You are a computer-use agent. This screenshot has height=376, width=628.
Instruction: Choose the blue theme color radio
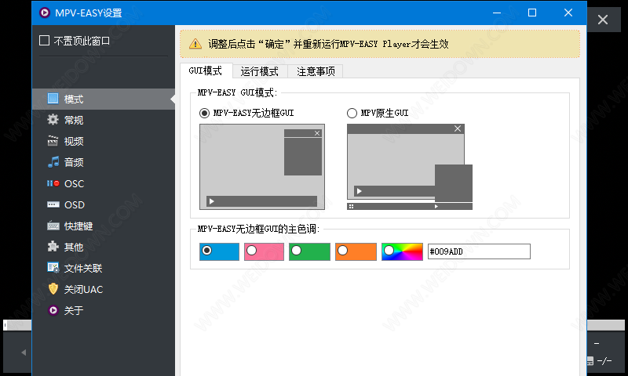[206, 250]
